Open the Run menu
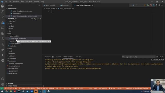The image size is (165, 93). (31, 2)
